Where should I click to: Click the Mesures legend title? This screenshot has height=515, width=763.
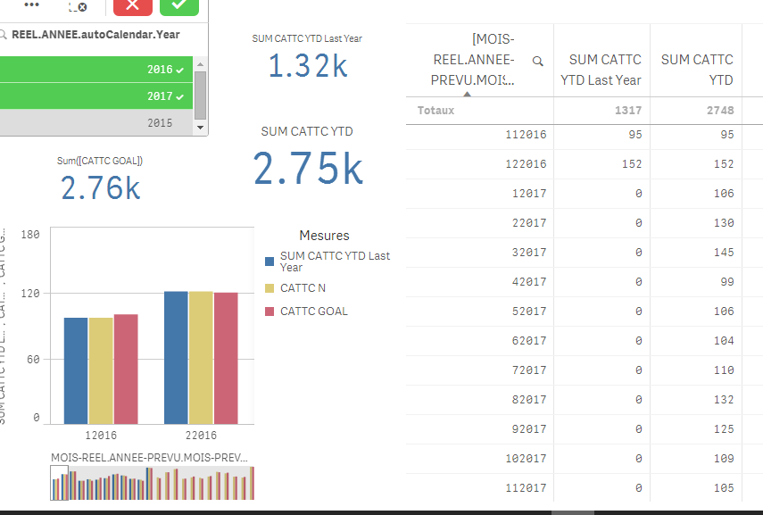[x=324, y=236]
